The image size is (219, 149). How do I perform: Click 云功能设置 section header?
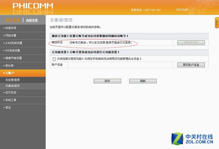click(x=129, y=52)
